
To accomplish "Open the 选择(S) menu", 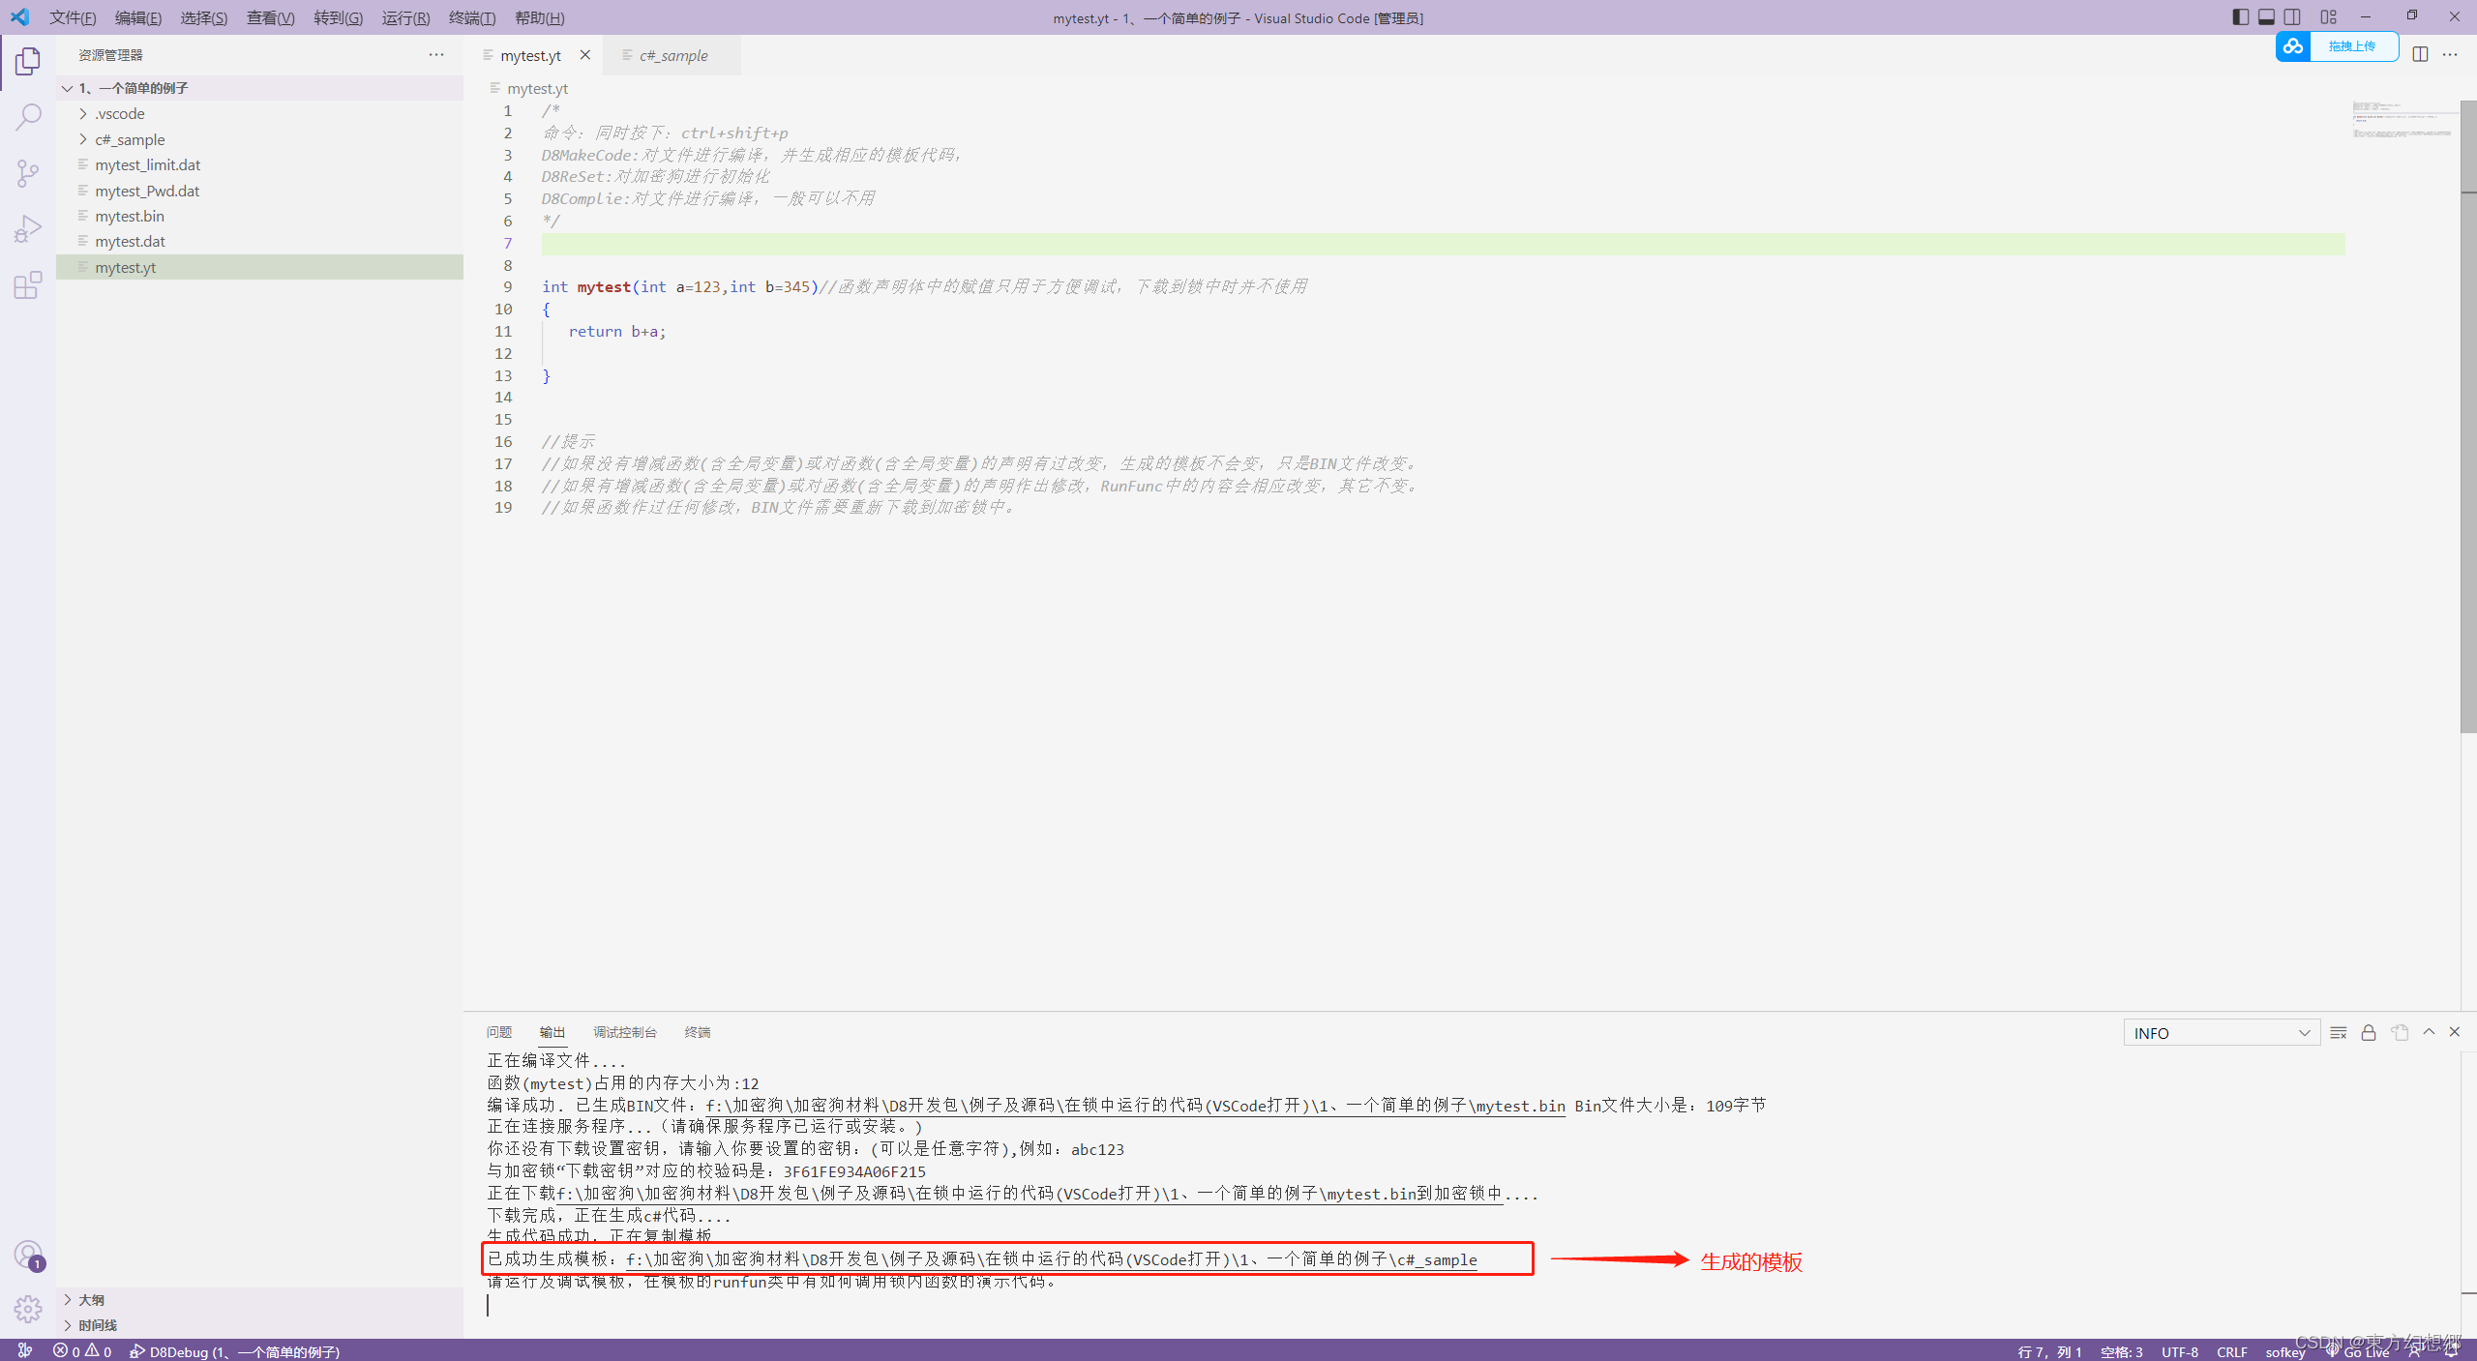I will (x=204, y=17).
